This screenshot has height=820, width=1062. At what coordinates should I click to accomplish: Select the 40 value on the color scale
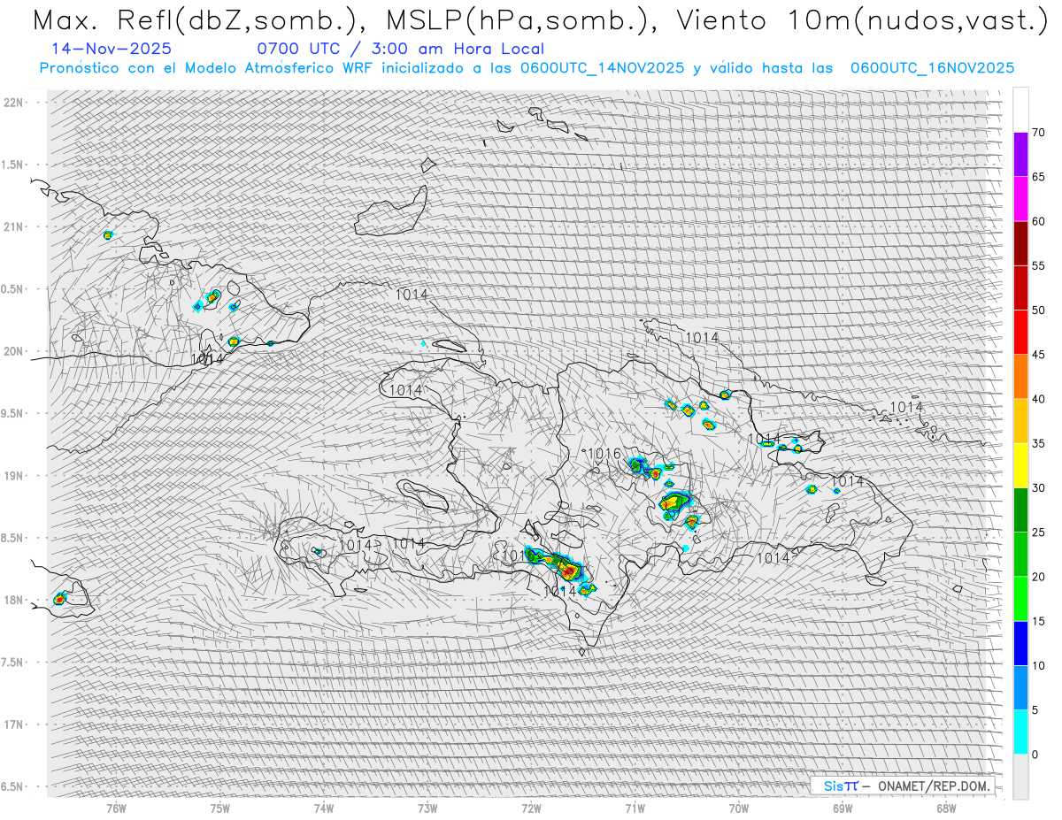[x=1038, y=399]
